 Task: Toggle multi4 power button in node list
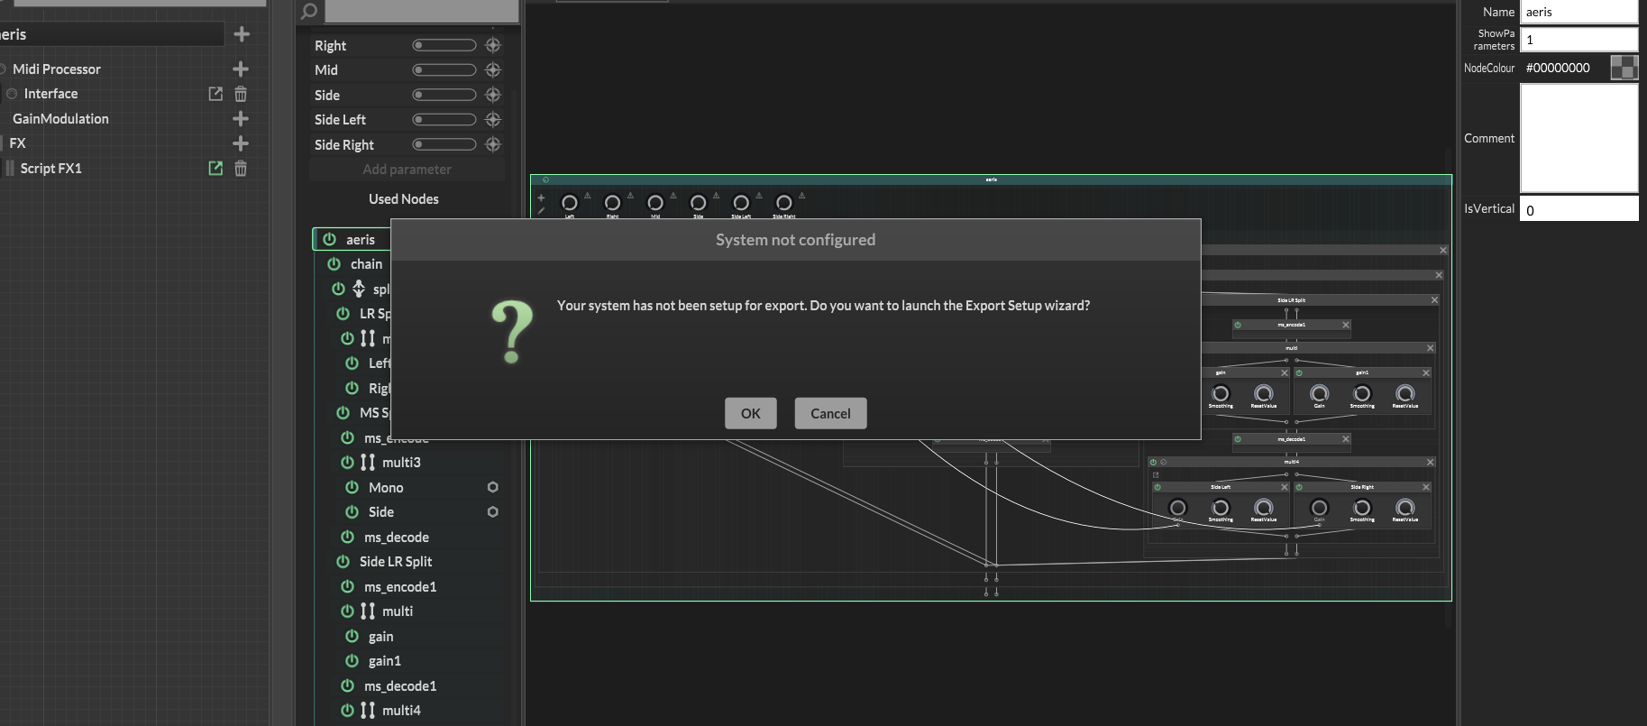point(347,710)
